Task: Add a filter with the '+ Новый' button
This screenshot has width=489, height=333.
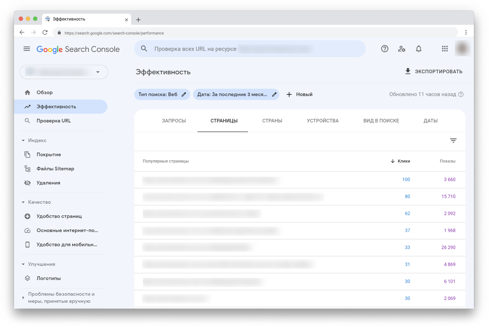Action: pyautogui.click(x=299, y=94)
